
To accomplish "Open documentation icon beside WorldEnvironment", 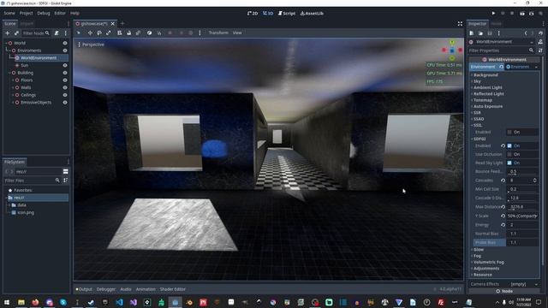I will click(x=540, y=42).
